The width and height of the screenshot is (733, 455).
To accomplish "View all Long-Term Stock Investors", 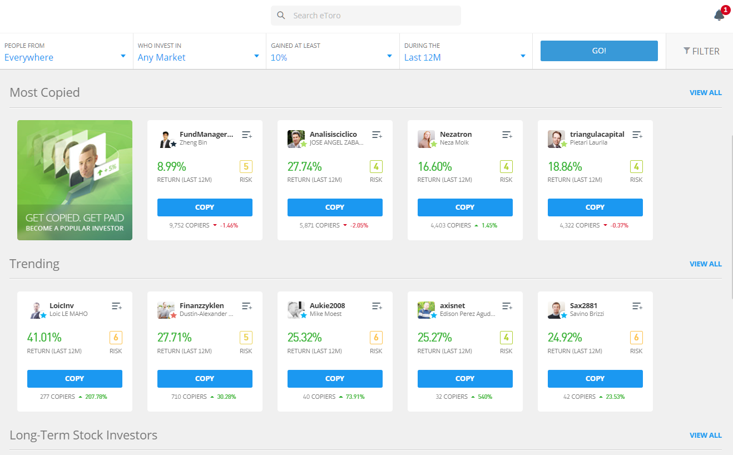I will coord(706,436).
